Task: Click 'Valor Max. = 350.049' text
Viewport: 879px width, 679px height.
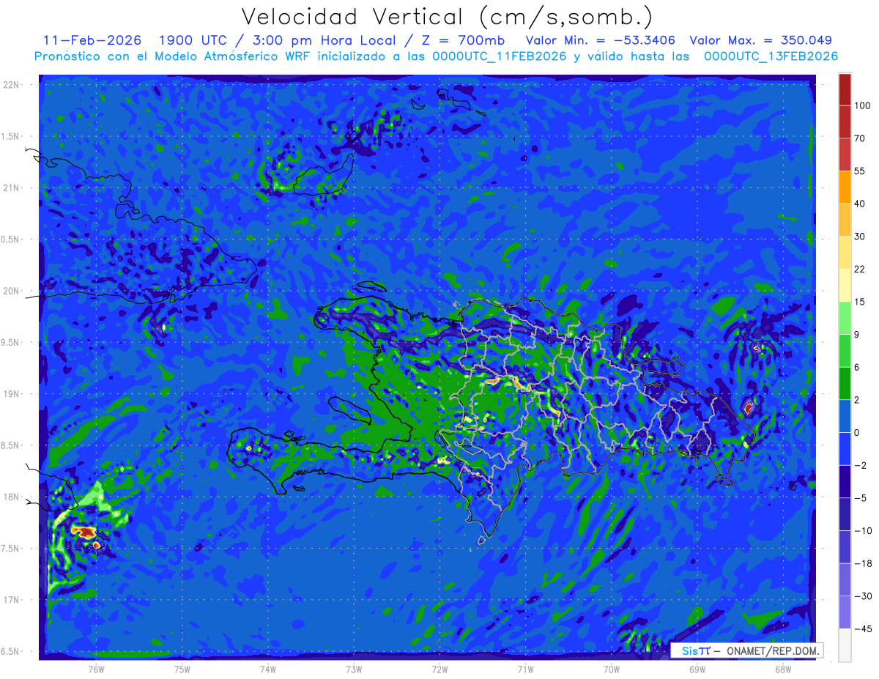Action: coord(760,40)
